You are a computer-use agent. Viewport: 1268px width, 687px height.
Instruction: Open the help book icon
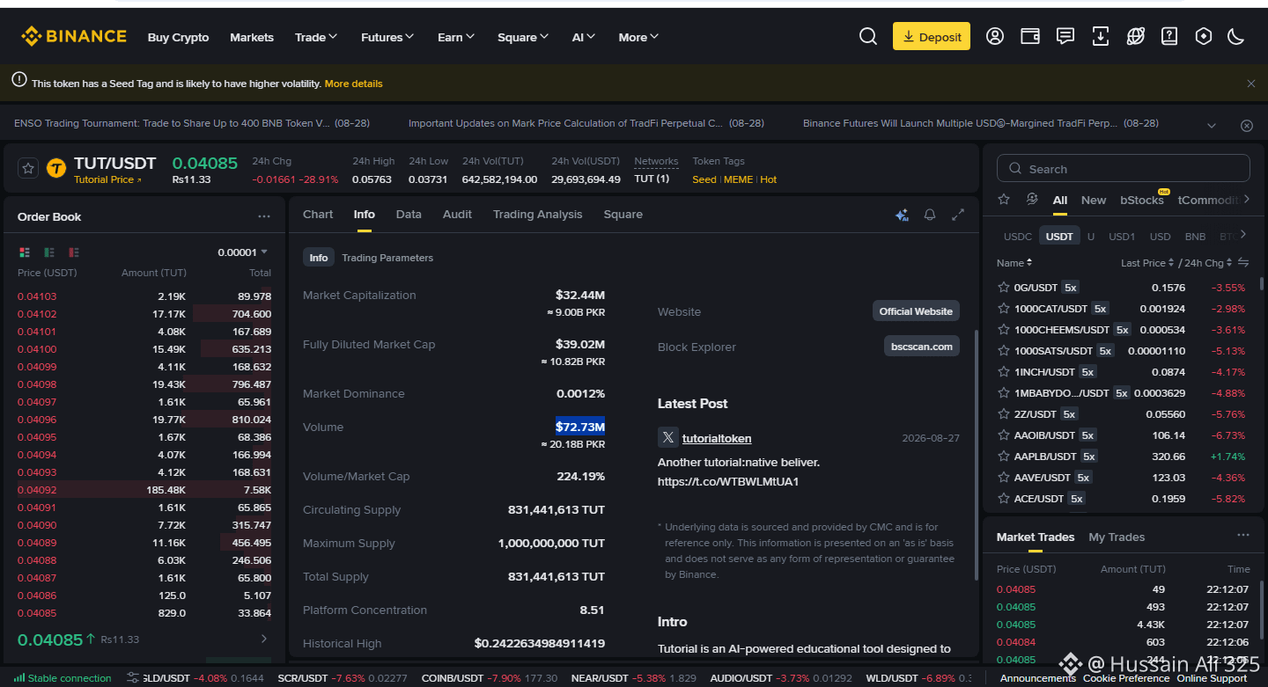click(x=1169, y=36)
